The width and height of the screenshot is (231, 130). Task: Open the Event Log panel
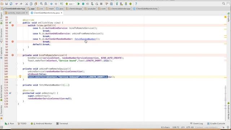196,123
